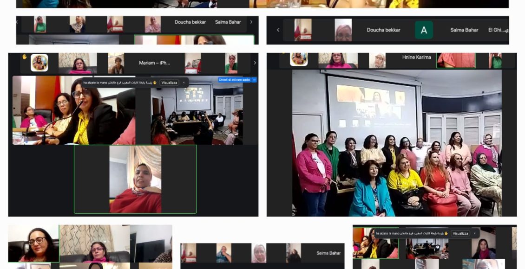This screenshot has width=525, height=269.
Task: Click the right arrow after Salma Bahar top-left
Action: tap(251, 22)
